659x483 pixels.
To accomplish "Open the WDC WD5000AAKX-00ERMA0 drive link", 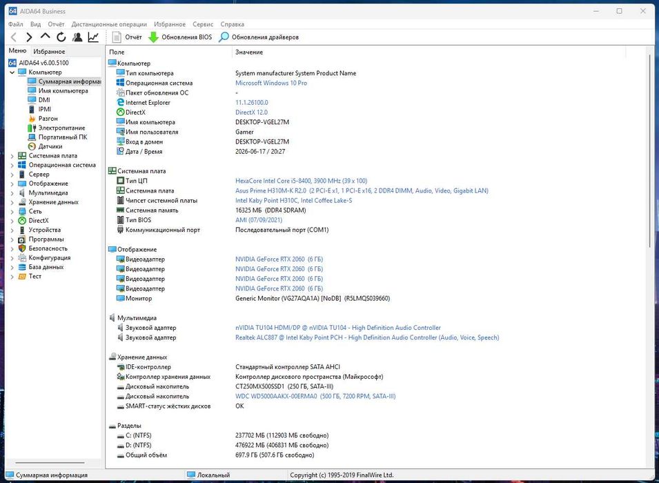I will pyautogui.click(x=315, y=396).
